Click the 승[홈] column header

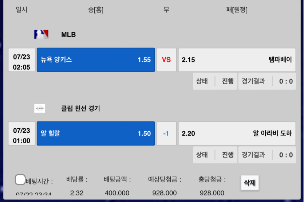pyautogui.click(x=96, y=10)
